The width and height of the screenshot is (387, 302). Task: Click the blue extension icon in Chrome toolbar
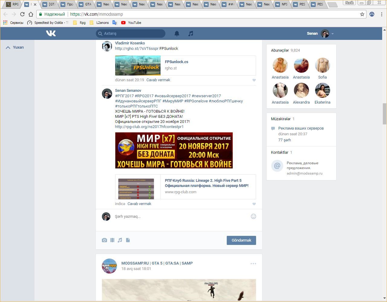tap(372, 14)
